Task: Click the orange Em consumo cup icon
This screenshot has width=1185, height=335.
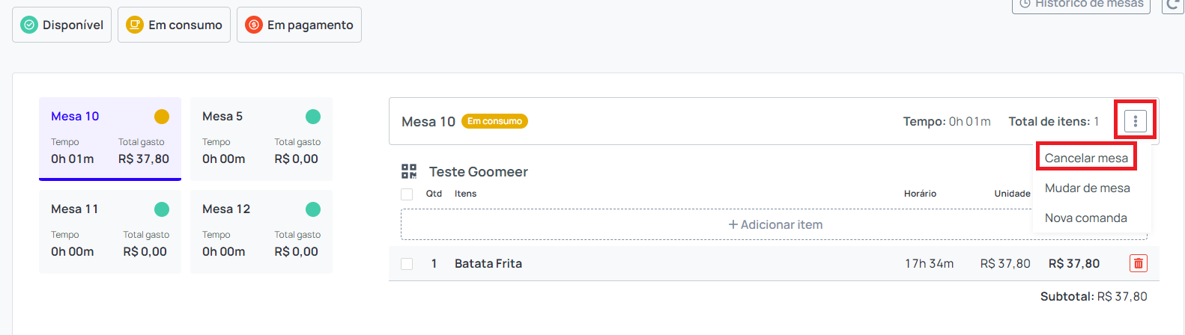Action: (x=135, y=25)
